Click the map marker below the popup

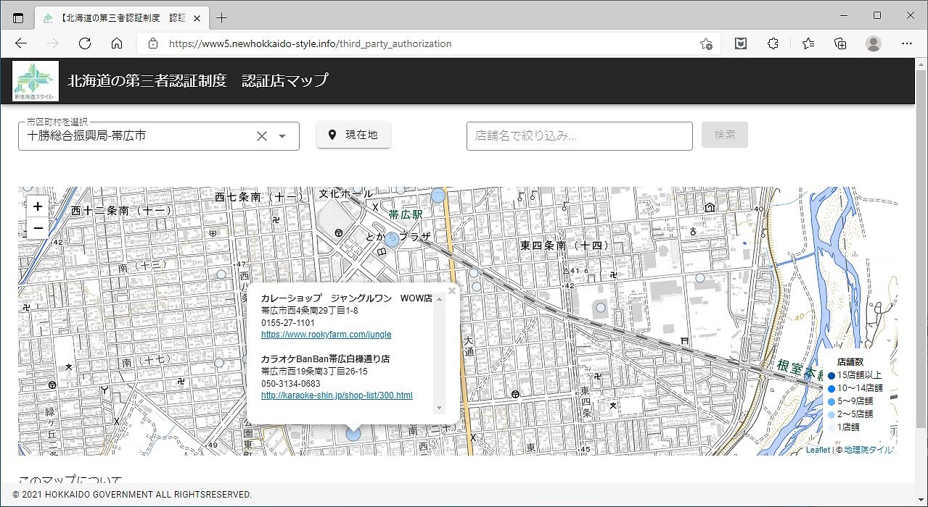pos(353,434)
